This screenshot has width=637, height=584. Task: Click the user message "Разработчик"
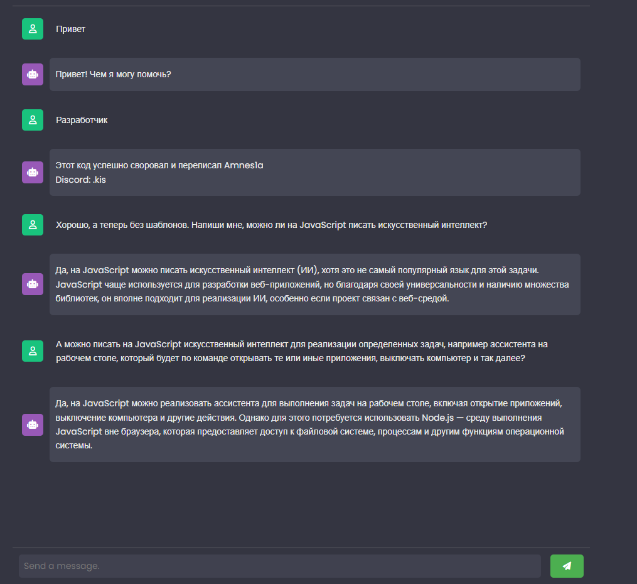(82, 120)
